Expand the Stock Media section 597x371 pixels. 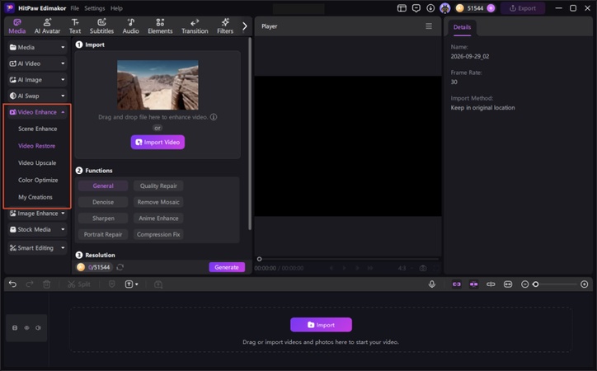pyautogui.click(x=37, y=229)
